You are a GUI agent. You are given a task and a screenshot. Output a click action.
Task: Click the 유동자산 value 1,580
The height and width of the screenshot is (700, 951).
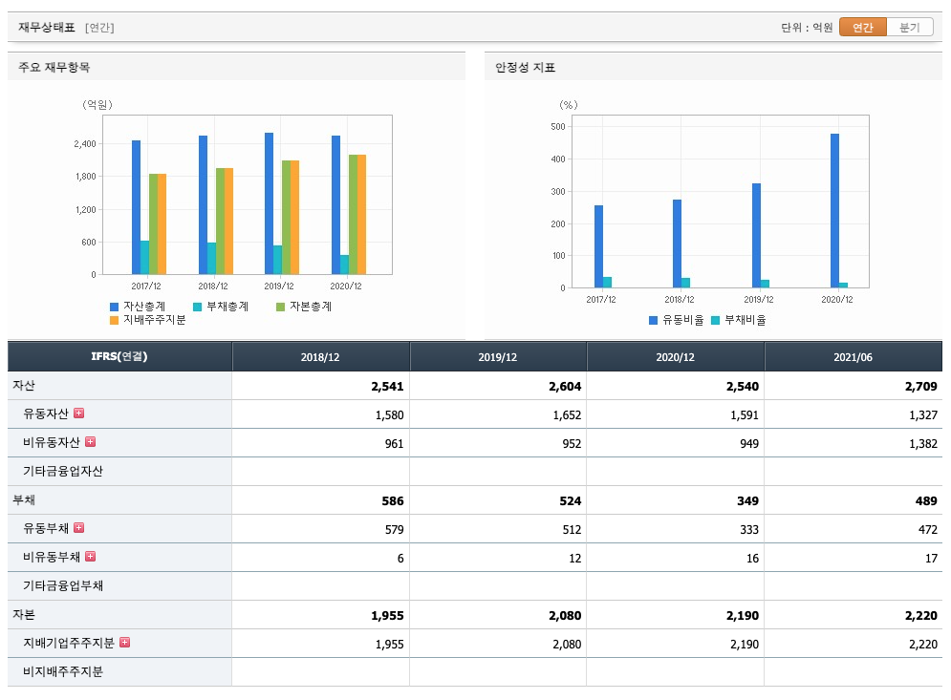[x=389, y=415]
